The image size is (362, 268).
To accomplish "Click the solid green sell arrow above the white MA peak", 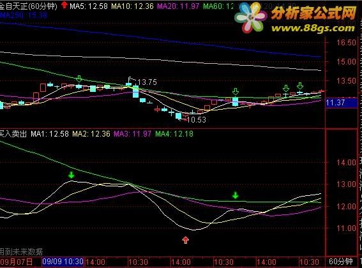I will (x=72, y=175).
